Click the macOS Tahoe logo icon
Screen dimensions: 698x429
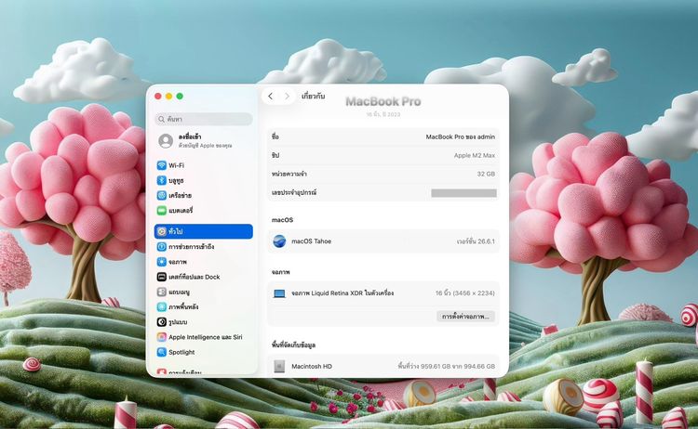[x=279, y=241]
